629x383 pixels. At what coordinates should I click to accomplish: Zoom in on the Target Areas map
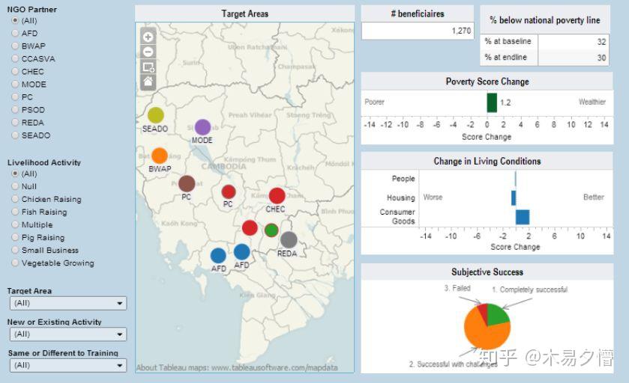148,37
